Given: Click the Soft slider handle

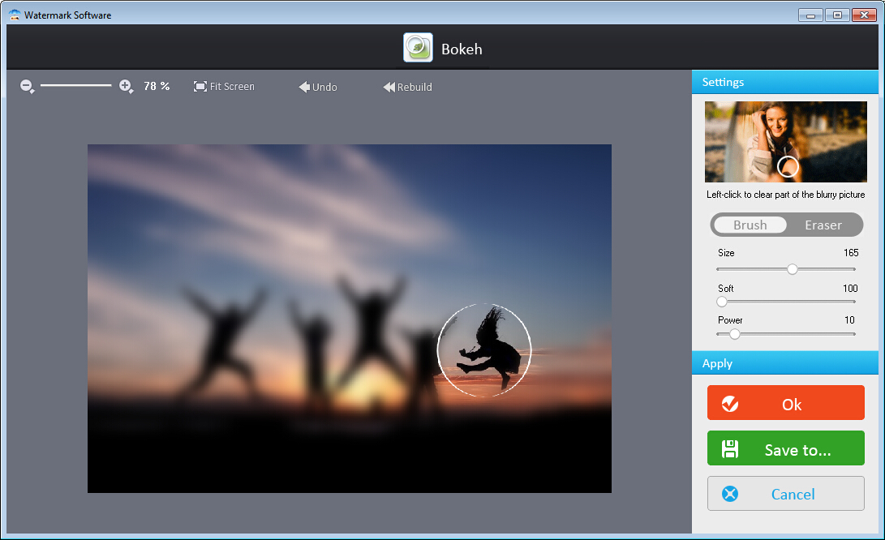Looking at the screenshot, I should pyautogui.click(x=722, y=302).
